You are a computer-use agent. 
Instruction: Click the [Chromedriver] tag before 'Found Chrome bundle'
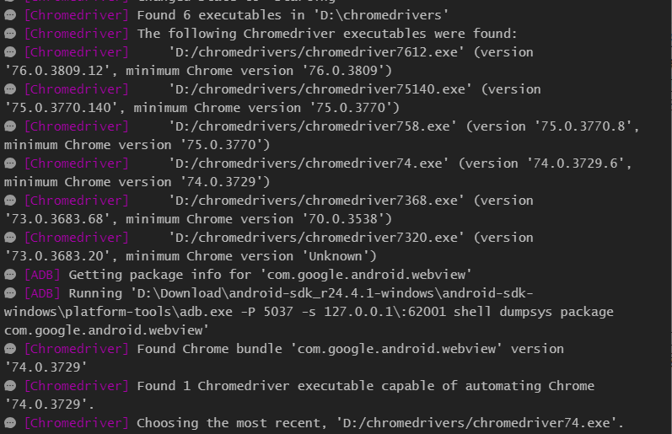tap(77, 349)
